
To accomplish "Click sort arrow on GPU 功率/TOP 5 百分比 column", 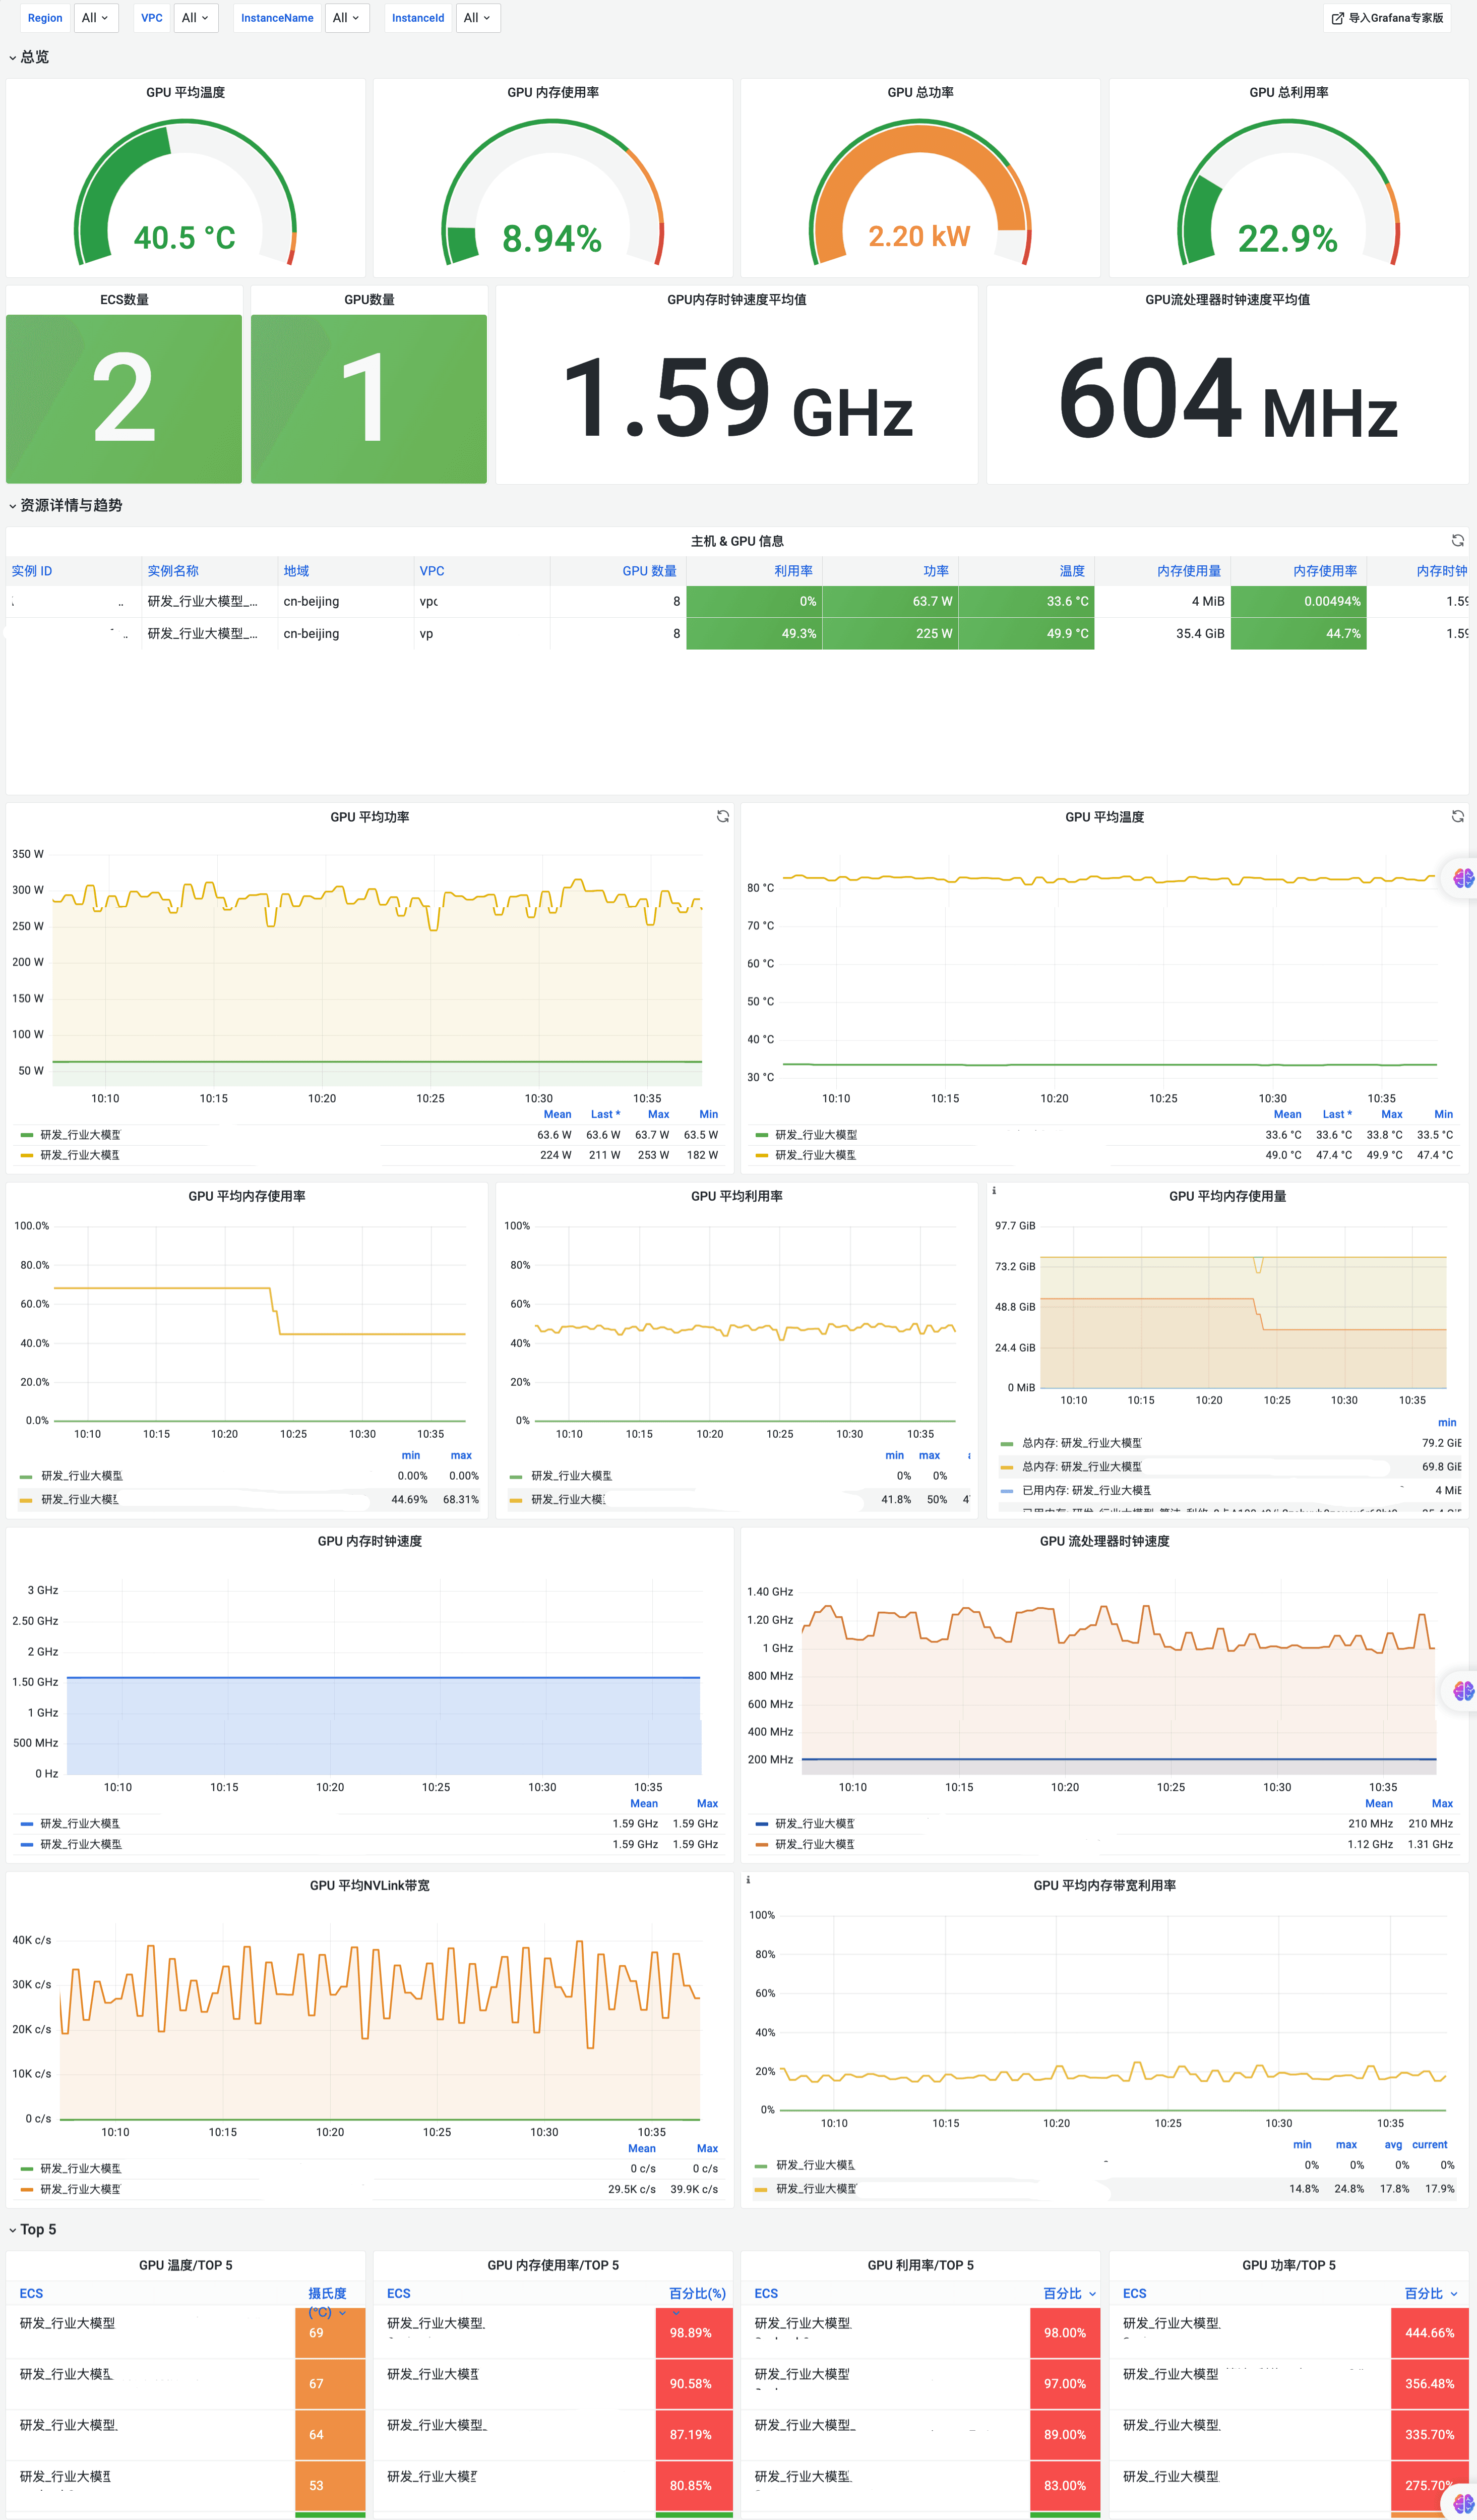I will (1453, 2294).
